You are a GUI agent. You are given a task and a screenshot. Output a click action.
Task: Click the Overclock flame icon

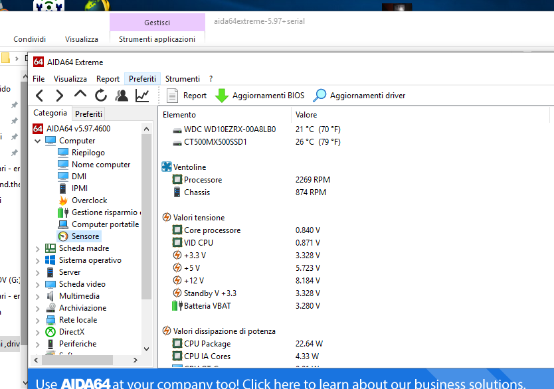point(63,200)
